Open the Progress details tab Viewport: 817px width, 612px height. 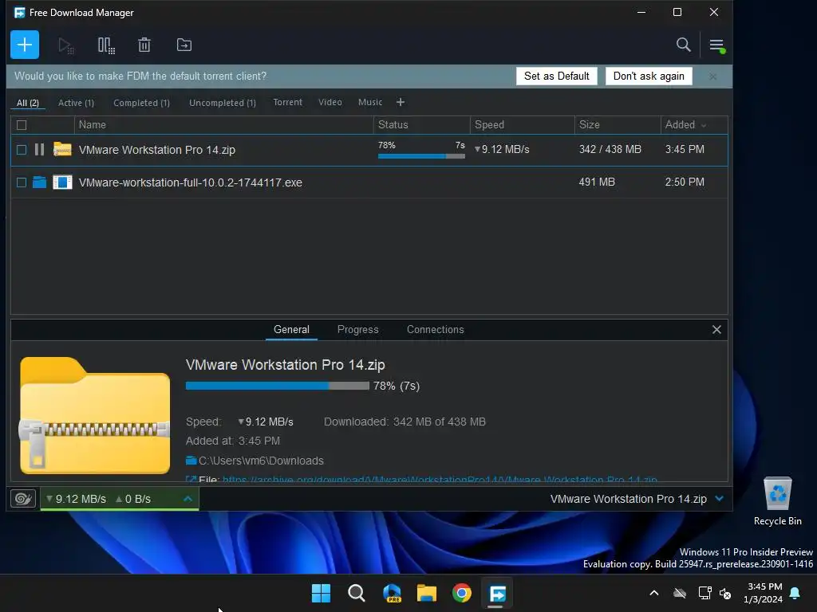[358, 329]
